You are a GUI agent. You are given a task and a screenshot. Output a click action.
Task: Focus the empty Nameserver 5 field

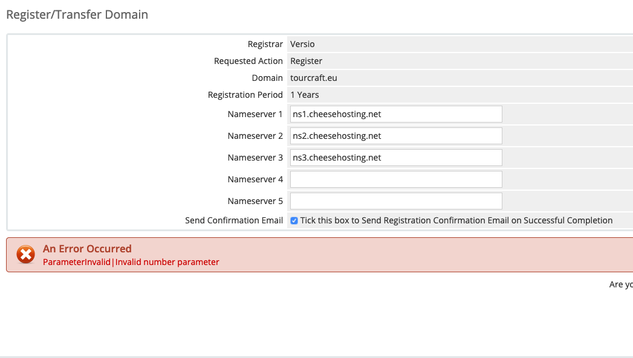tap(395, 201)
